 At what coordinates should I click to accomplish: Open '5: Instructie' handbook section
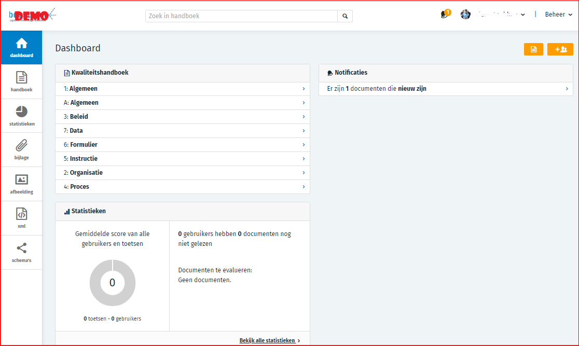click(x=183, y=159)
